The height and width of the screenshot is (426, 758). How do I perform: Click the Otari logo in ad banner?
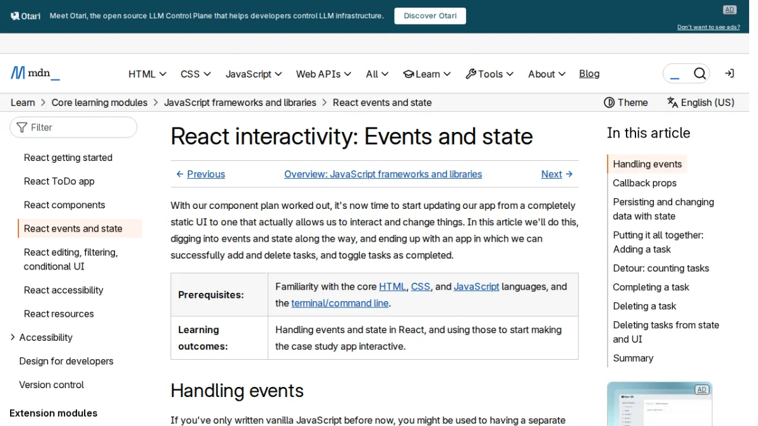(x=26, y=16)
